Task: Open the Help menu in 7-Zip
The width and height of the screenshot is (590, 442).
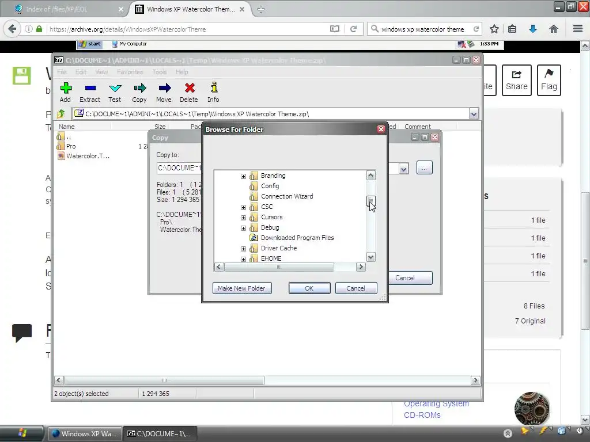Action: coord(181,72)
